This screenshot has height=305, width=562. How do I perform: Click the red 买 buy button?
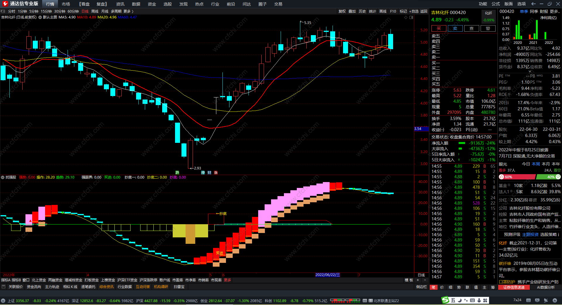439,28
